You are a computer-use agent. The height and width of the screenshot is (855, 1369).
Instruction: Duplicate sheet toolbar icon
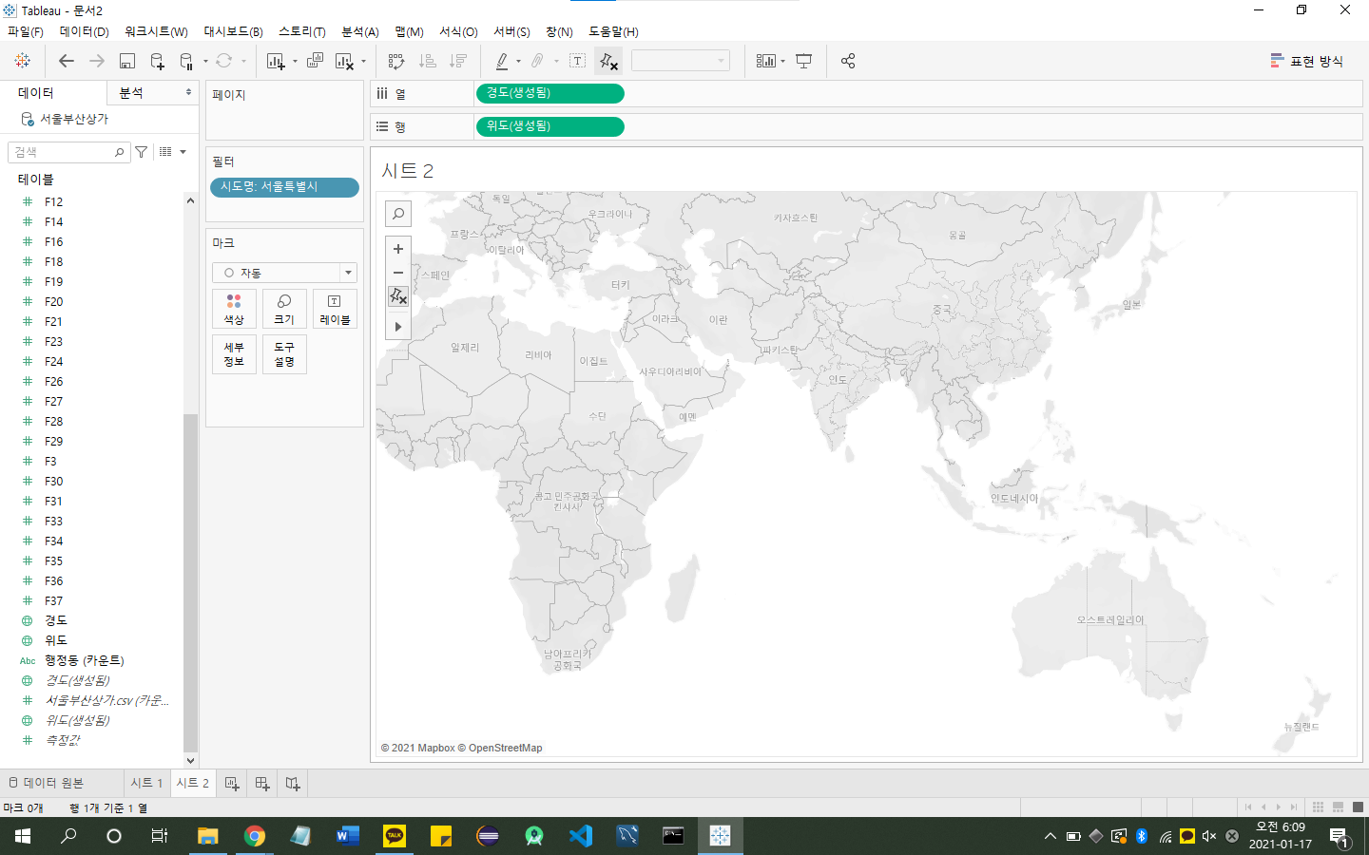(x=315, y=61)
